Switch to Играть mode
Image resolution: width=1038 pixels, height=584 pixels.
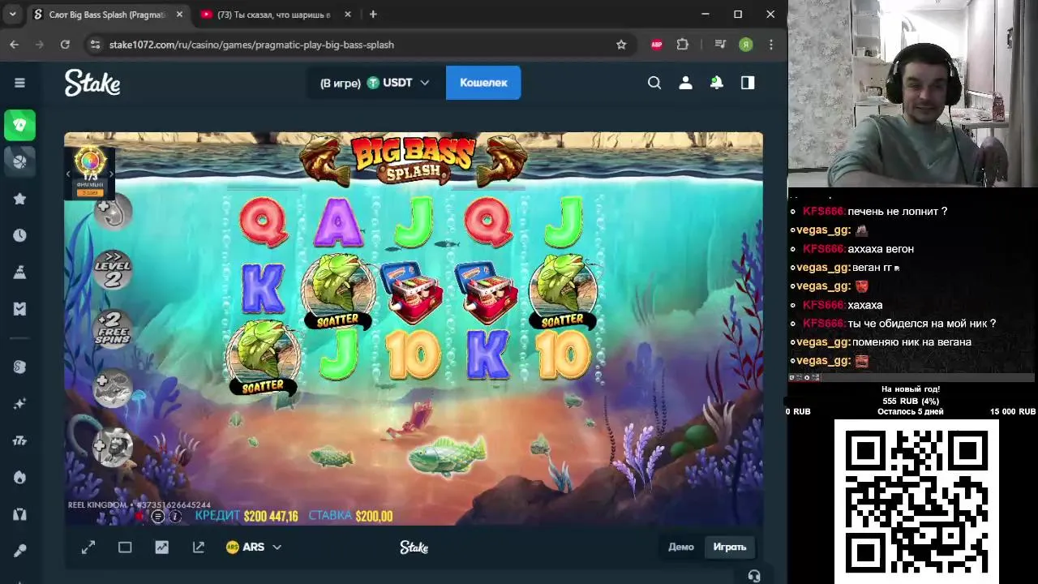click(x=730, y=547)
